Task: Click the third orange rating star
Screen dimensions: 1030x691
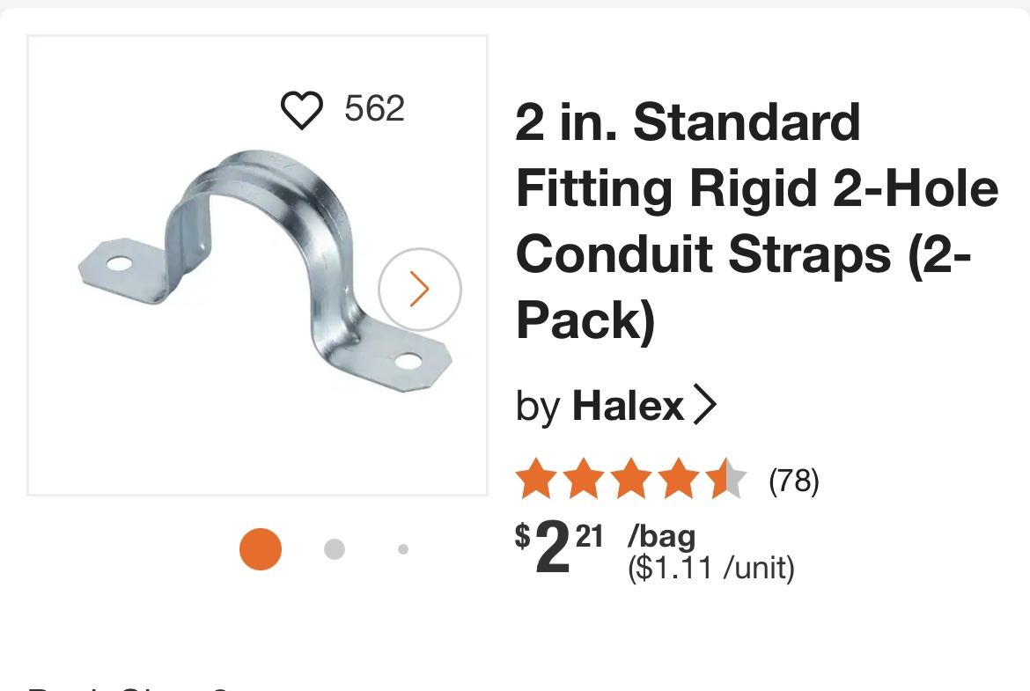Action: click(631, 479)
